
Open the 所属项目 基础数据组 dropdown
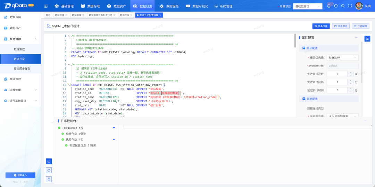(308, 7)
